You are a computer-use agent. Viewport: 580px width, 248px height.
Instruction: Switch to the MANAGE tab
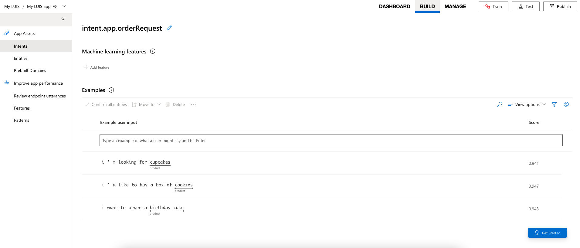tap(455, 6)
